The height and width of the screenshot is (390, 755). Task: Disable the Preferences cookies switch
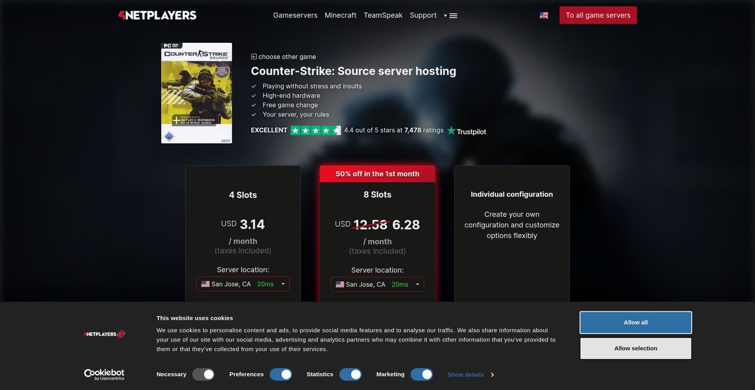pyautogui.click(x=281, y=374)
